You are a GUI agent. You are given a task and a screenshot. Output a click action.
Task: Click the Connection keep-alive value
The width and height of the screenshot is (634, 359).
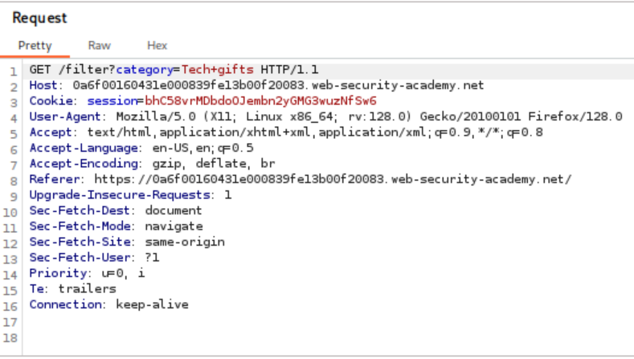click(x=152, y=304)
